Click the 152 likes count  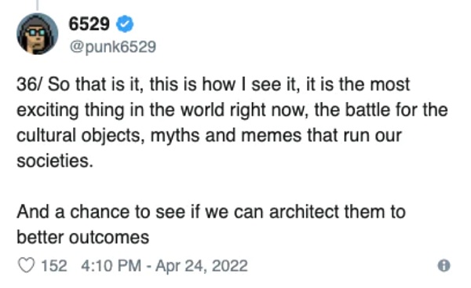click(53, 266)
